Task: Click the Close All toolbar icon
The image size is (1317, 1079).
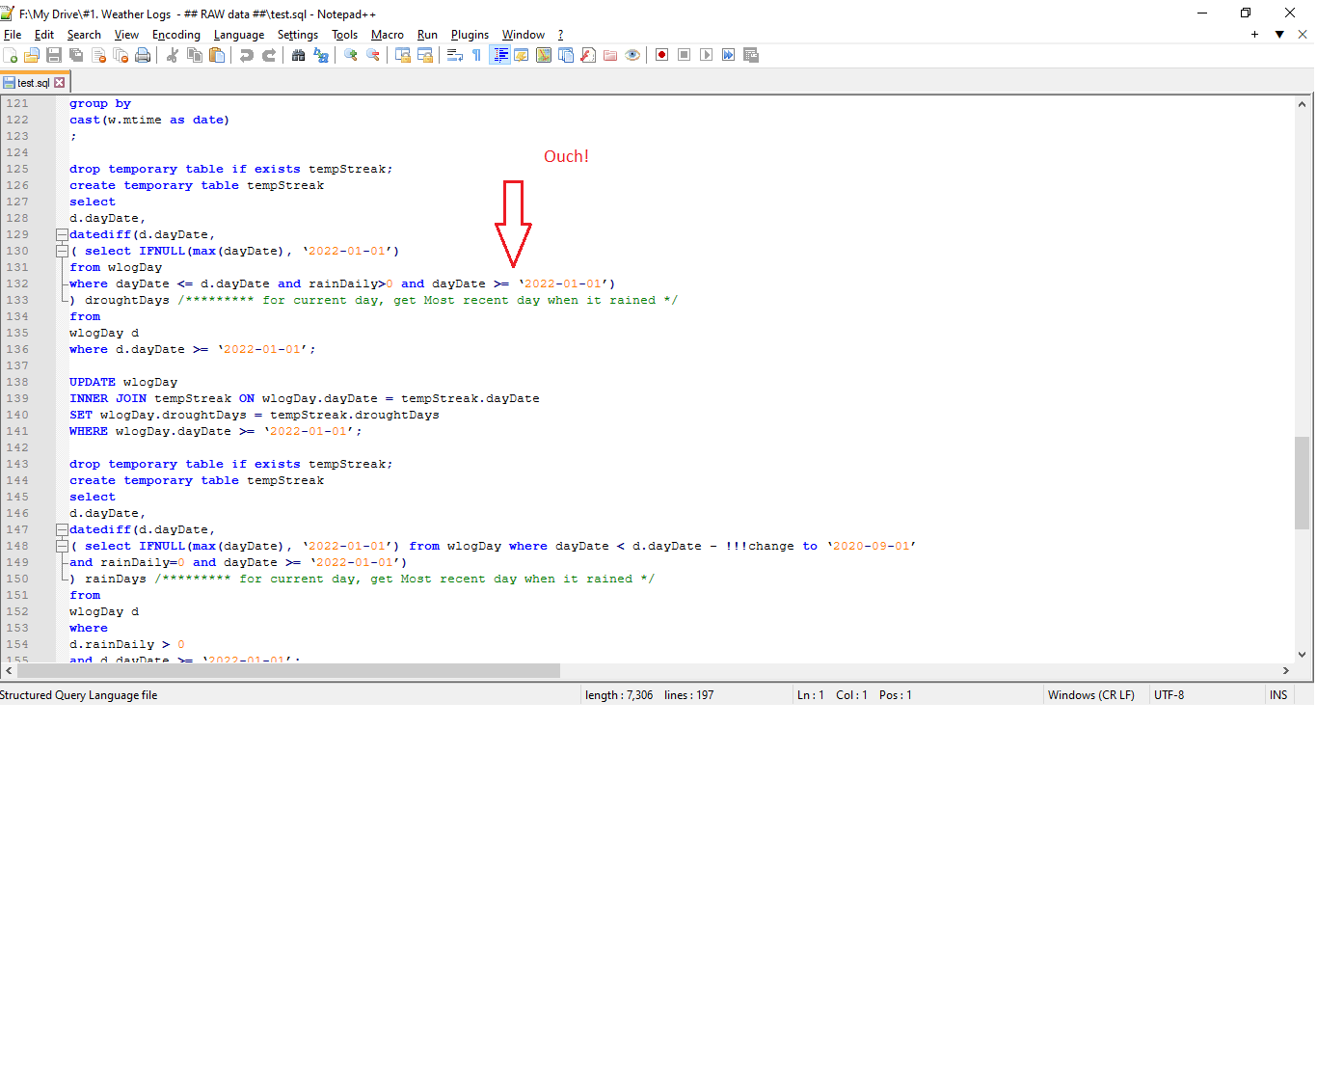Action: coord(121,55)
